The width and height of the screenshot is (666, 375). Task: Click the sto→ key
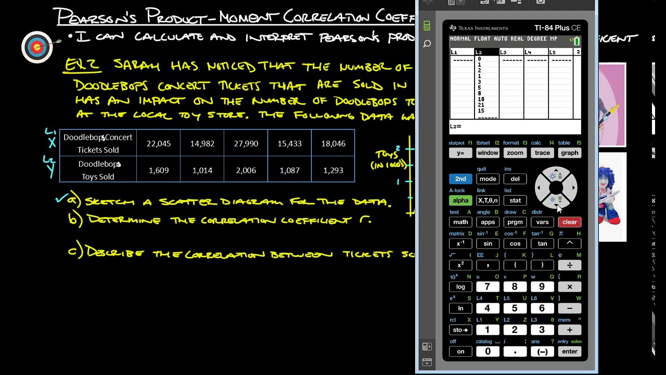[460, 330]
